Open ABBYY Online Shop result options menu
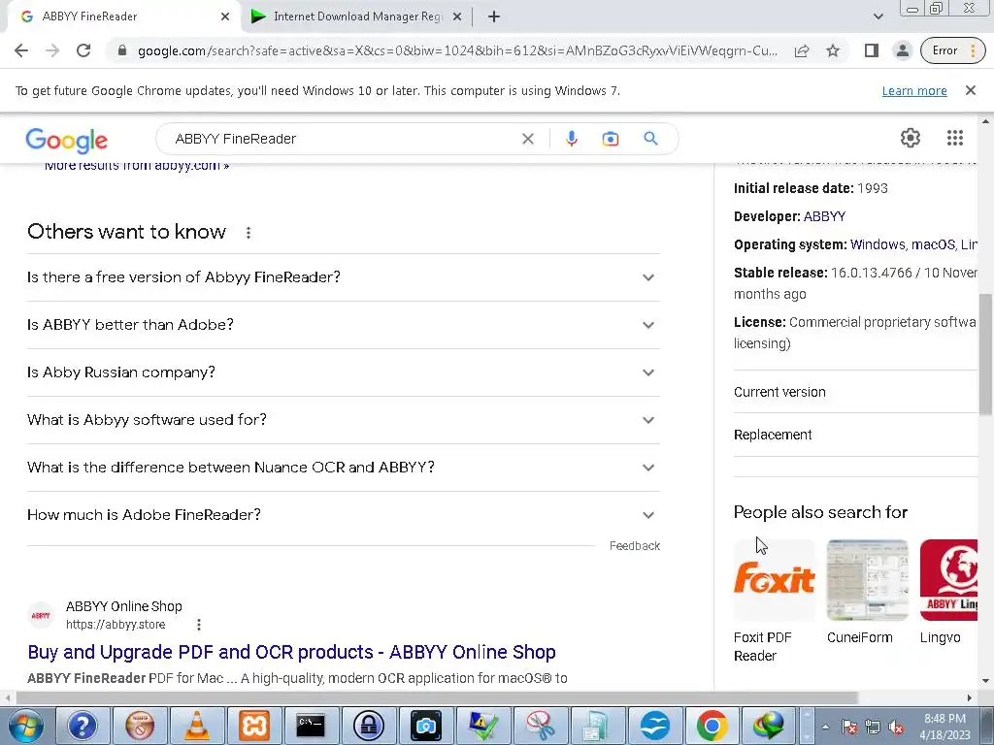This screenshot has width=994, height=745. (198, 625)
